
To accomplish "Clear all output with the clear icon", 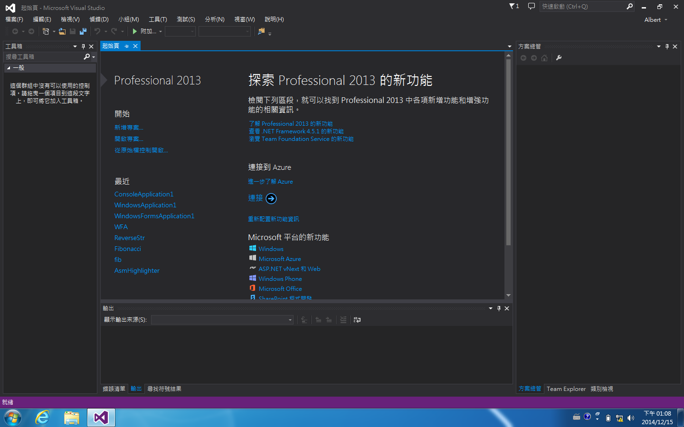I will click(x=343, y=320).
